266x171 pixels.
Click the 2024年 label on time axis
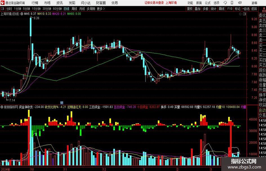tap(5, 169)
